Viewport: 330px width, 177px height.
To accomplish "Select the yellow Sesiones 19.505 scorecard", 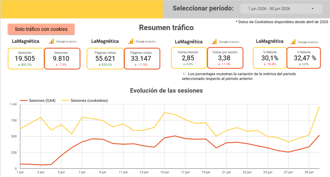I will click(x=26, y=58).
